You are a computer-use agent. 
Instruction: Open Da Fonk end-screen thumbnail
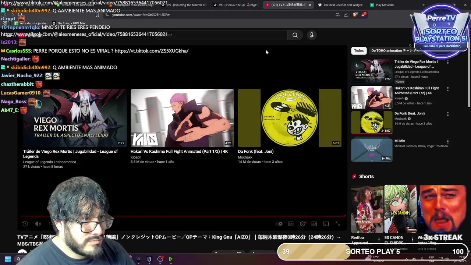tap(290, 118)
